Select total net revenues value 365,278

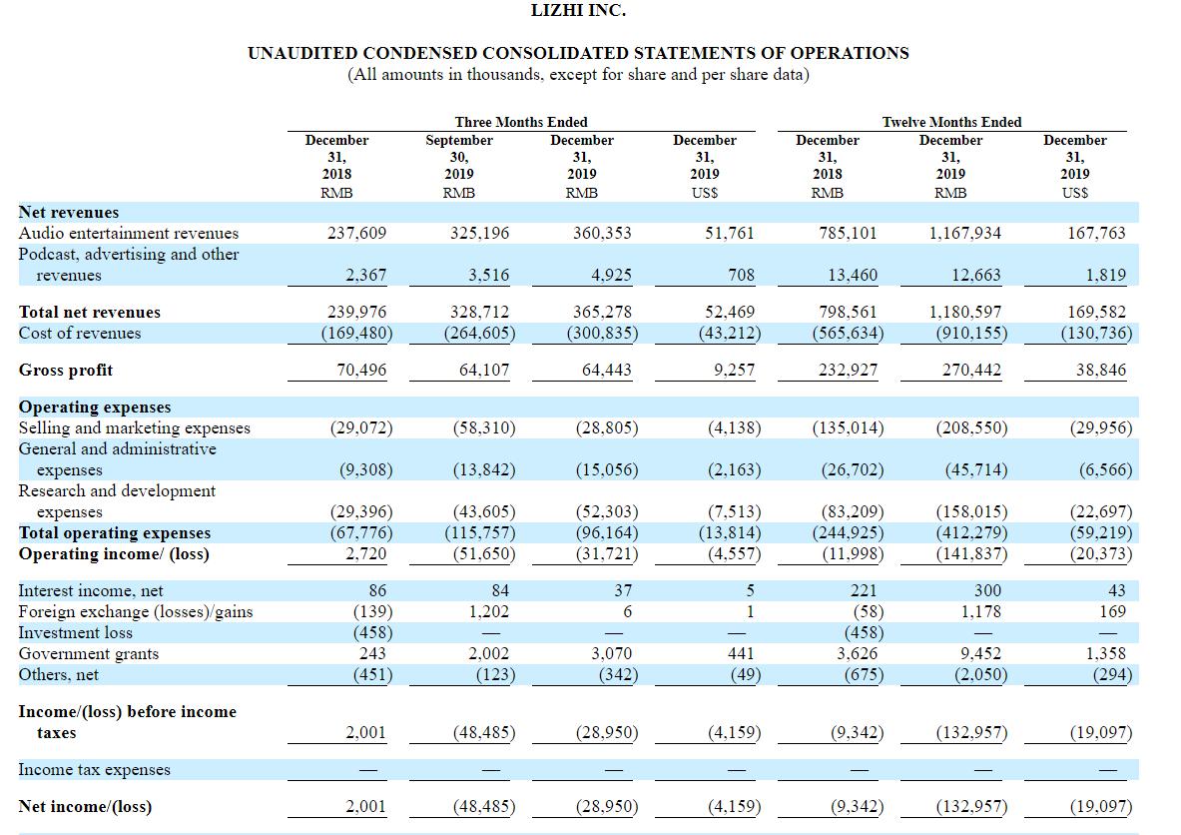coord(602,313)
